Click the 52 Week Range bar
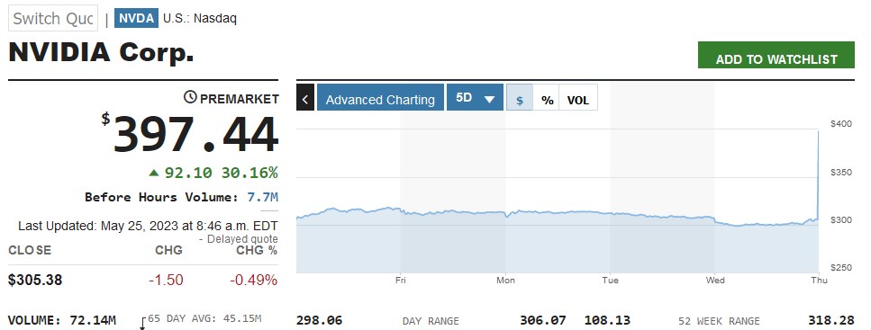Image resolution: width=871 pixels, height=330 pixels. point(719,321)
